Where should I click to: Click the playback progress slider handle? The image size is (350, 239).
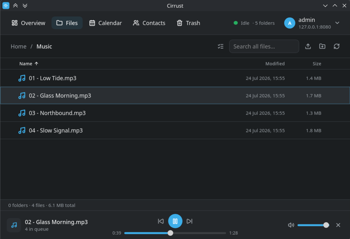coord(170,233)
